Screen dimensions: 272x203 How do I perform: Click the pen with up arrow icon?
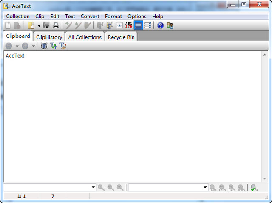click(x=68, y=25)
